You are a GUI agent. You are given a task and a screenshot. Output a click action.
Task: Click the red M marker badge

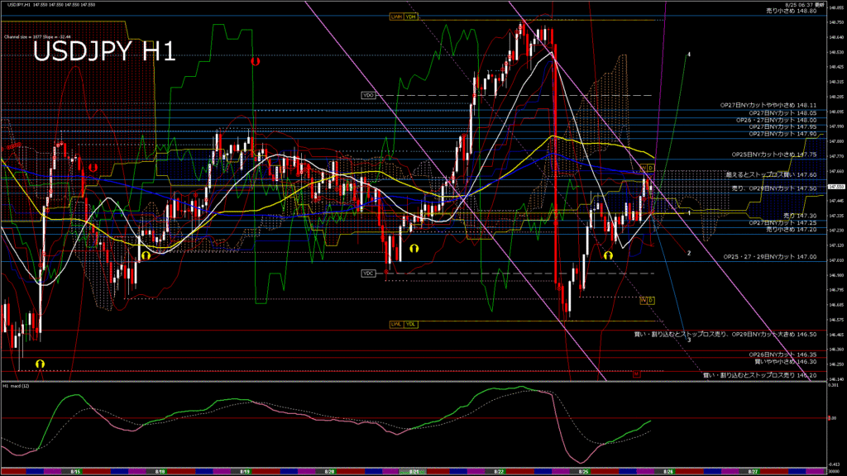[x=637, y=374]
